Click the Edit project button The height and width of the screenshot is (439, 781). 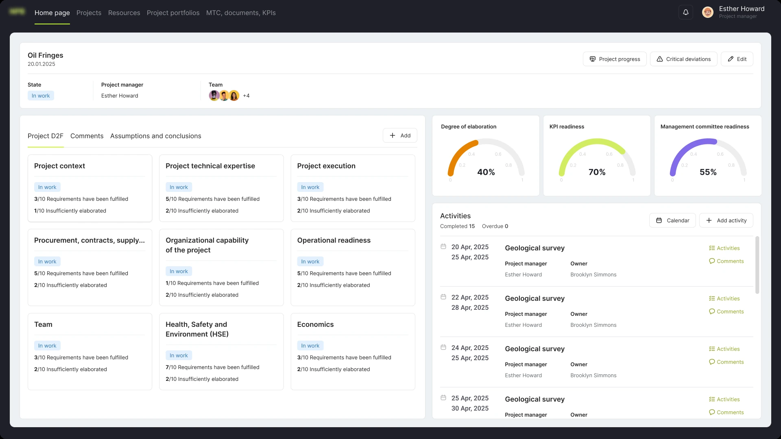(x=737, y=59)
